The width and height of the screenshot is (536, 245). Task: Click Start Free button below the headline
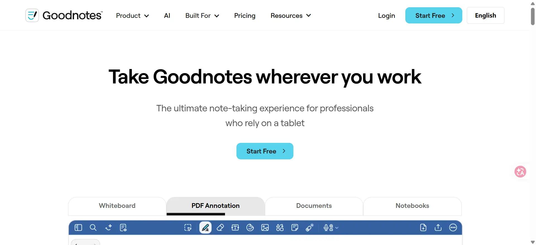coord(265,151)
